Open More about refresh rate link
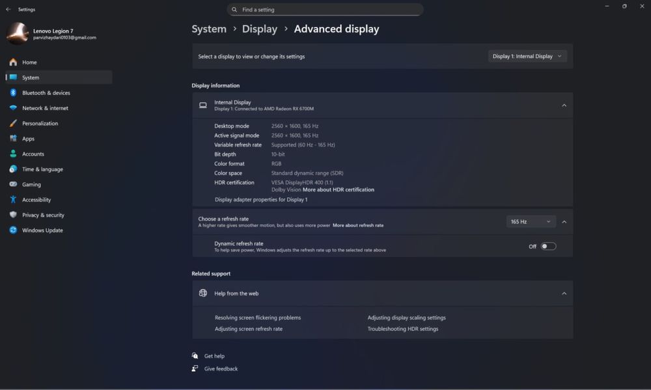Image resolution: width=651 pixels, height=390 pixels. (358, 225)
